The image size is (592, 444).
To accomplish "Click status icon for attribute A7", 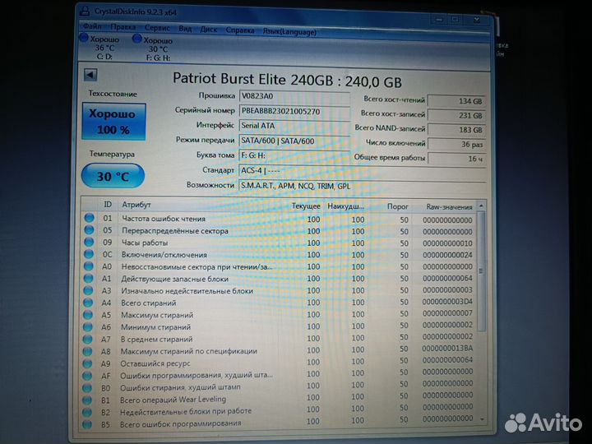I will click(x=87, y=339).
